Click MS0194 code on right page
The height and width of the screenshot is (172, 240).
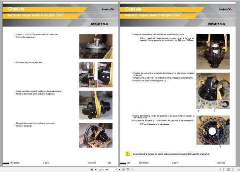pos(216,24)
